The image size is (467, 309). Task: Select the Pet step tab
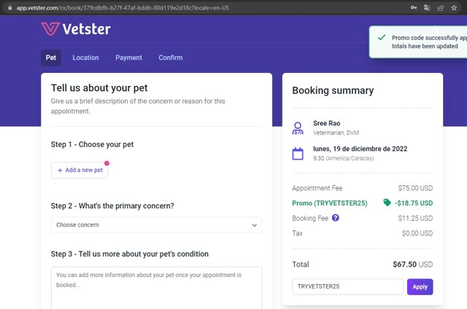(x=51, y=58)
